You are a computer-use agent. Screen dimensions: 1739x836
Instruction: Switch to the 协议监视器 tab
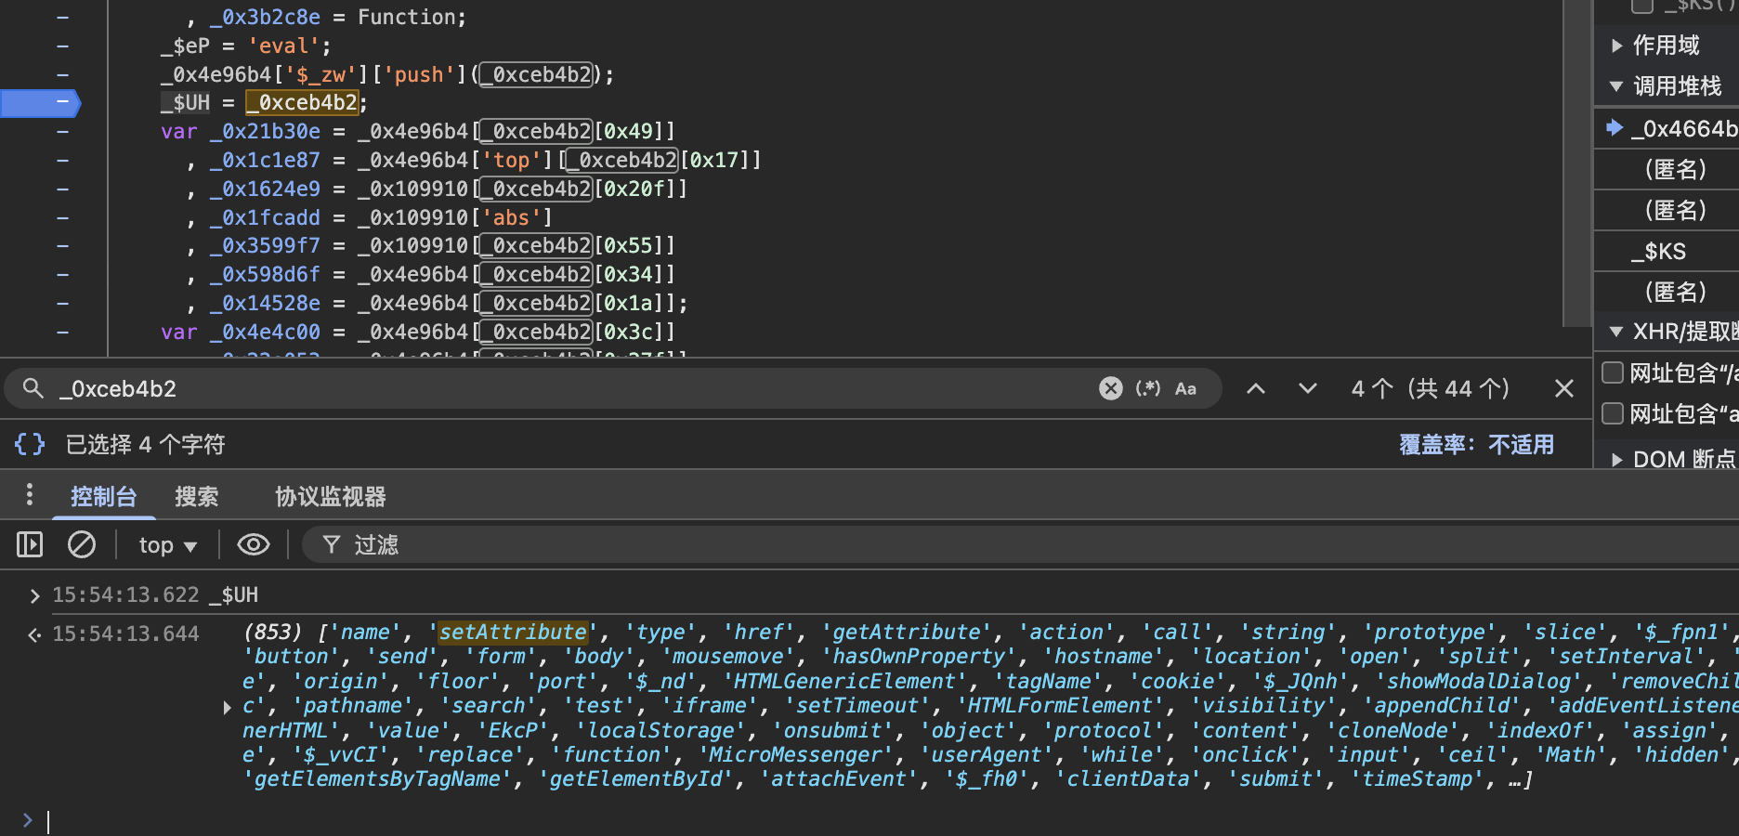(x=330, y=497)
